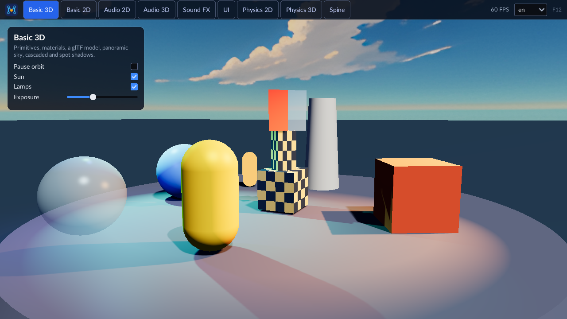Open the UI tab
The width and height of the screenshot is (567, 319).
pos(226,10)
